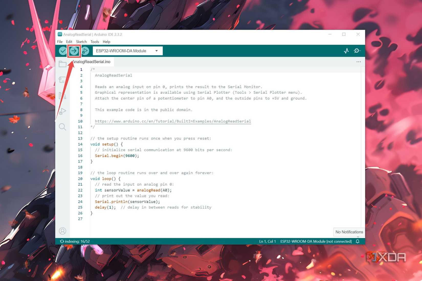Place the cursor on 'Serial.begin(9600);'

(117, 156)
